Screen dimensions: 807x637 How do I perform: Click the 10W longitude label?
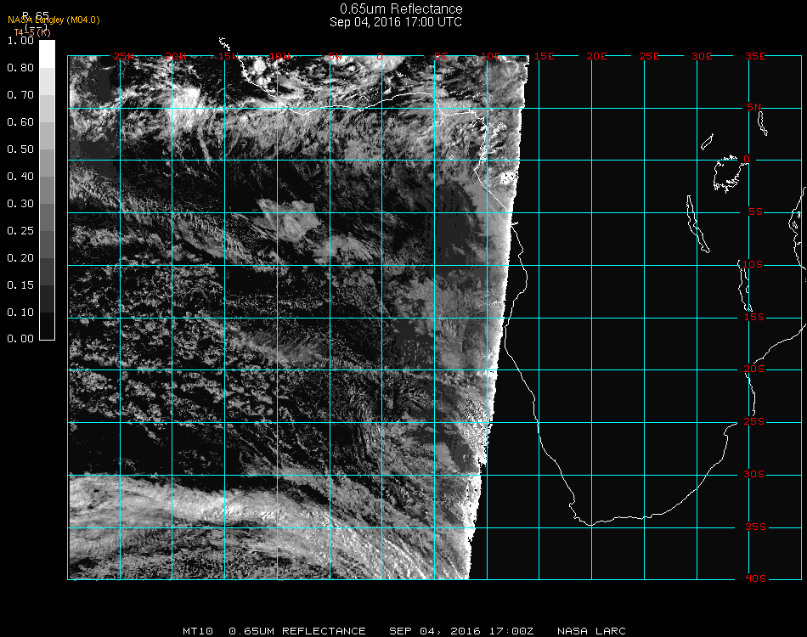click(x=280, y=56)
